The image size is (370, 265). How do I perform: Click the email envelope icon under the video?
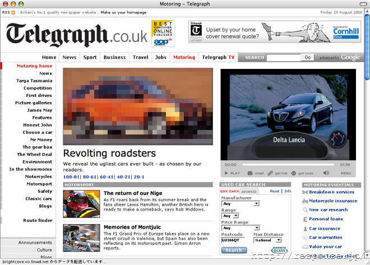pyautogui.click(x=250, y=173)
